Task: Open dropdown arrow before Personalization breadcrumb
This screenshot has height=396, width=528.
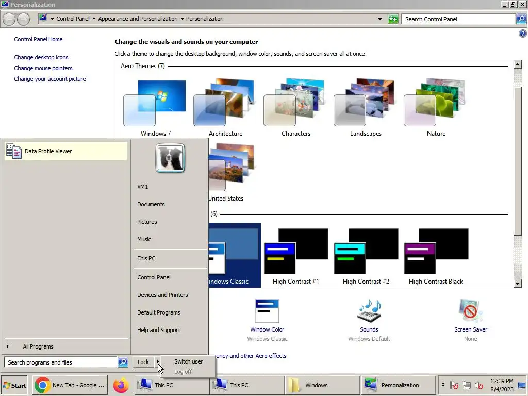Action: coord(182,19)
